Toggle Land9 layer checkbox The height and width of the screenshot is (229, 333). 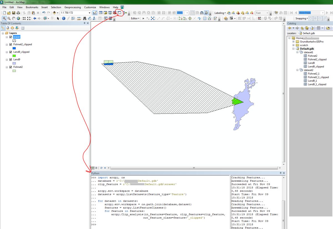pyautogui.click(x=11, y=59)
